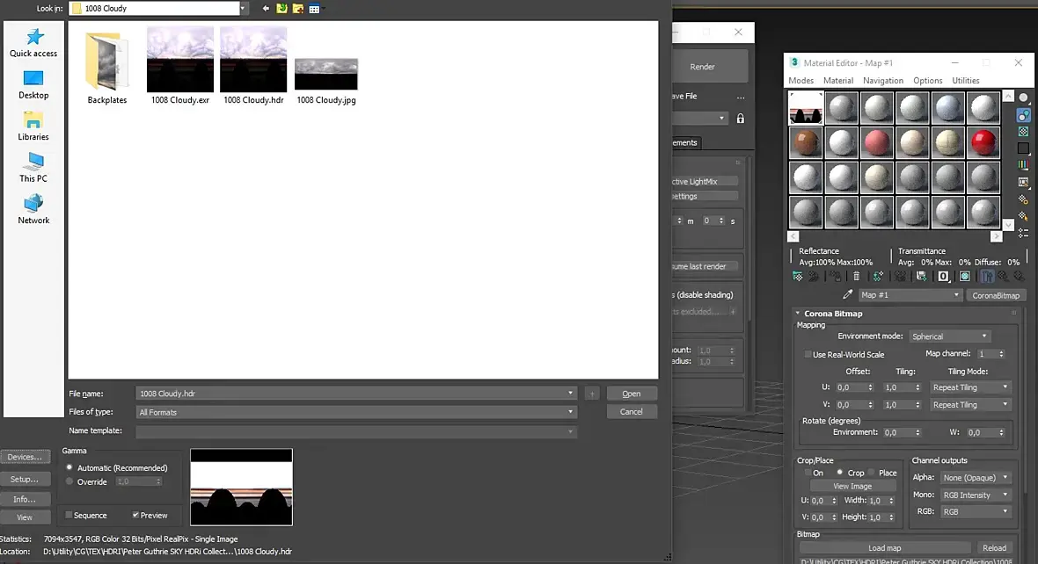Open U Tiling Mode Repeat Tiling dropdown
1038x564 pixels.
[x=969, y=387]
